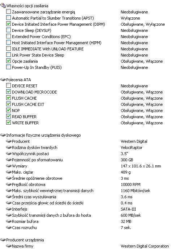
Task: Toggle the Opcje zasilania checkbox
Action: coord(8,61)
